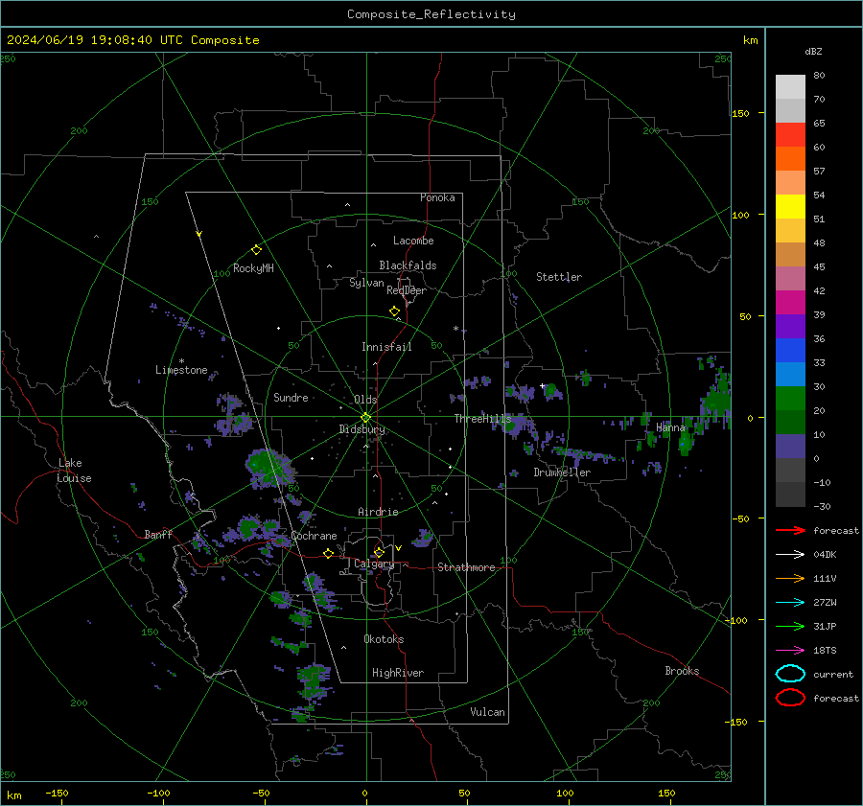
Task: Click the Drumheller city label
Action: pyautogui.click(x=562, y=472)
